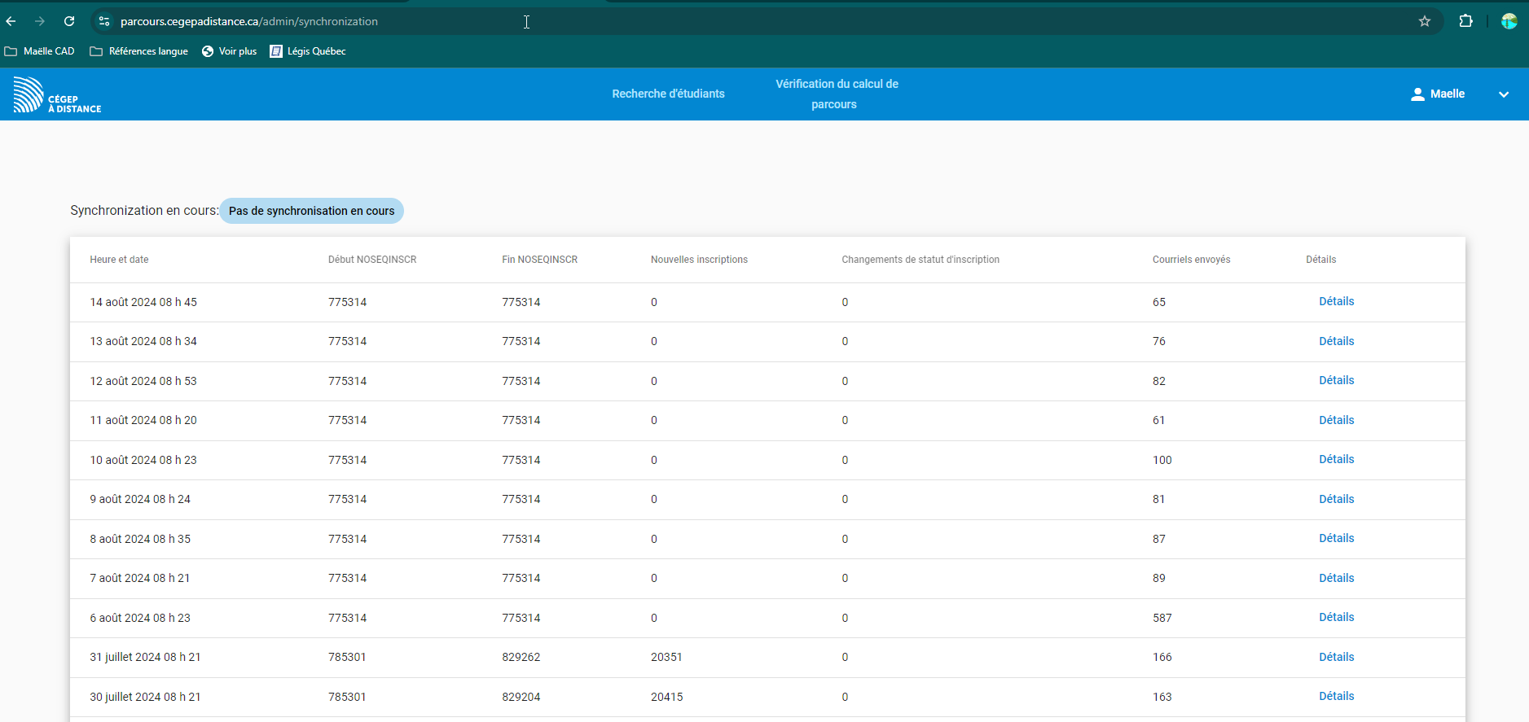Open the Légis Québec bookmark
The height and width of the screenshot is (722, 1529).
(x=308, y=51)
